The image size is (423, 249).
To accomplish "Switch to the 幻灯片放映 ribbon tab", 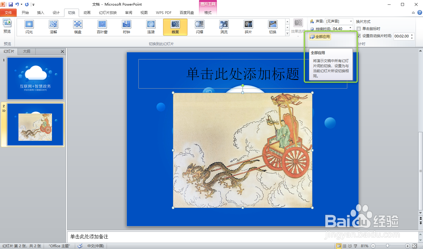I will (108, 13).
